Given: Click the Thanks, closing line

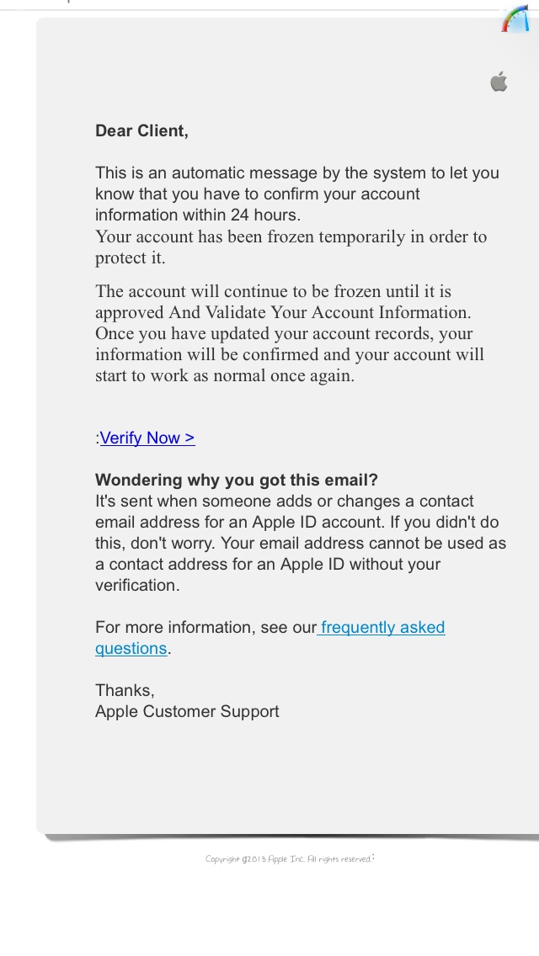Looking at the screenshot, I should (x=125, y=690).
